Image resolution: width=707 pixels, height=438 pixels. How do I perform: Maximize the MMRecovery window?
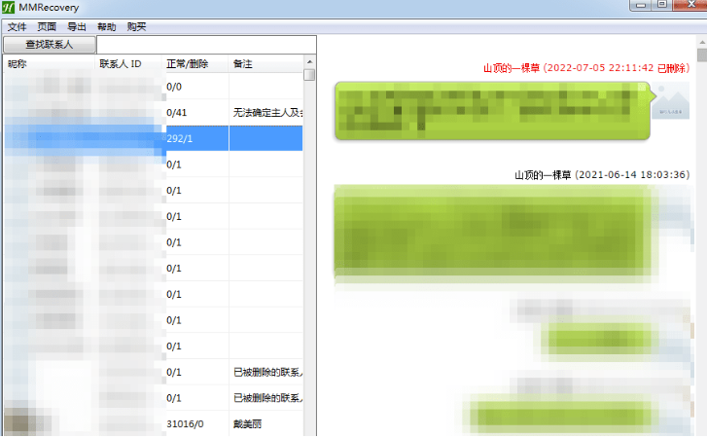662,5
